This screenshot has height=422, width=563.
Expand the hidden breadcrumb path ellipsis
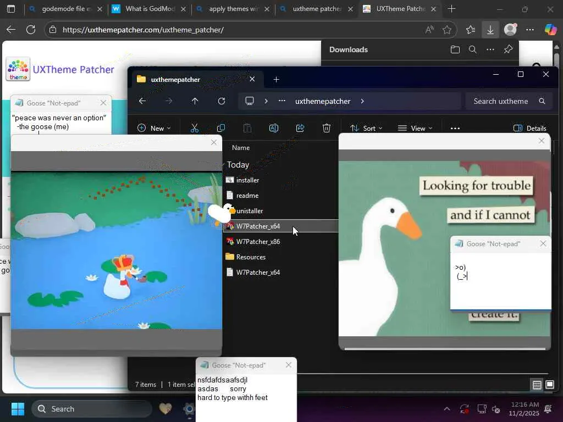click(282, 101)
